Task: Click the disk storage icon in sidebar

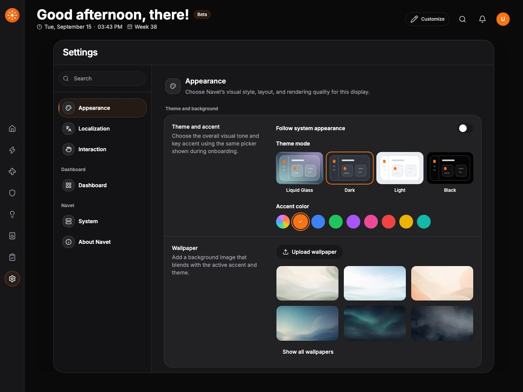Action: 12,236
